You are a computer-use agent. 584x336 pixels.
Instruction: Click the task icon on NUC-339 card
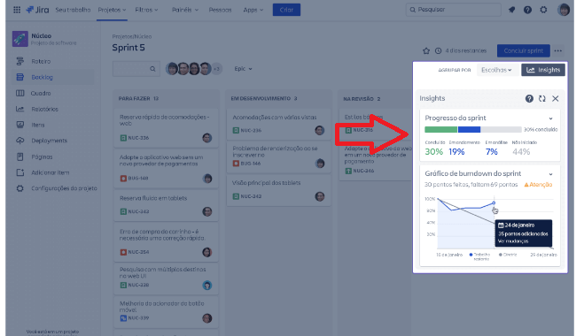click(x=123, y=318)
